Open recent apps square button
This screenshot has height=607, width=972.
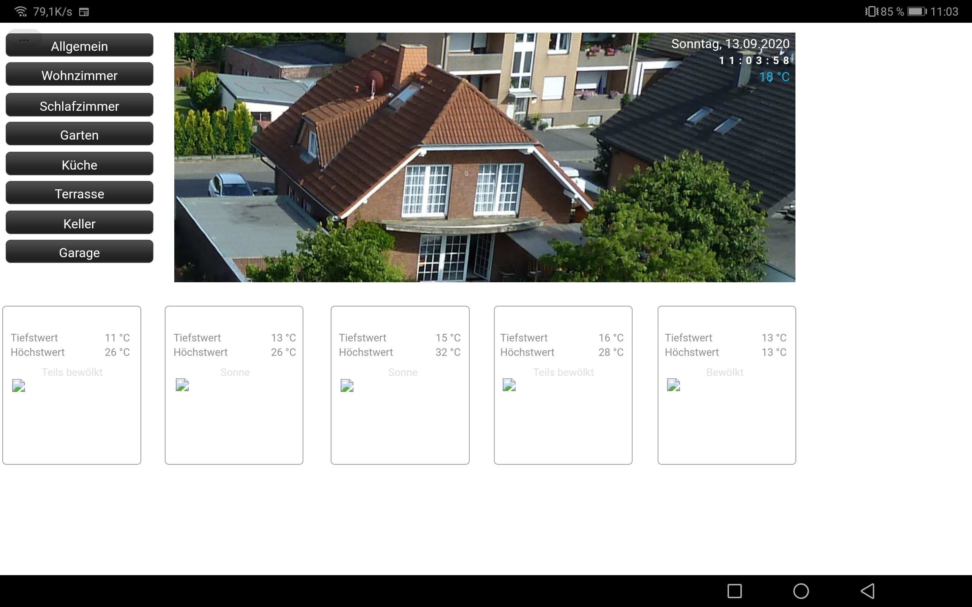(x=734, y=591)
